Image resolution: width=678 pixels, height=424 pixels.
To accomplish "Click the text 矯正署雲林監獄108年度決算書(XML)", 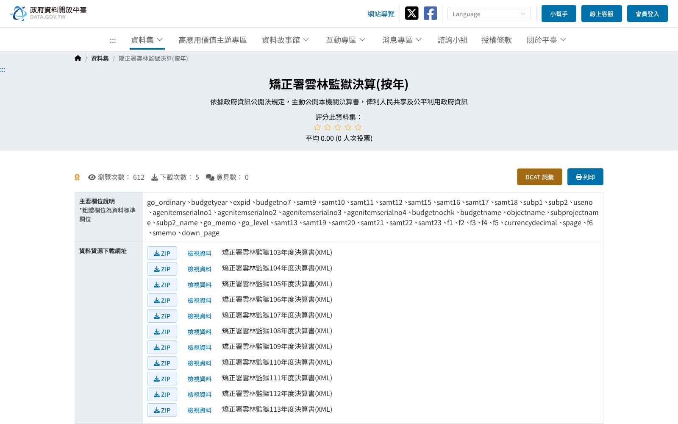I will 277,331.
